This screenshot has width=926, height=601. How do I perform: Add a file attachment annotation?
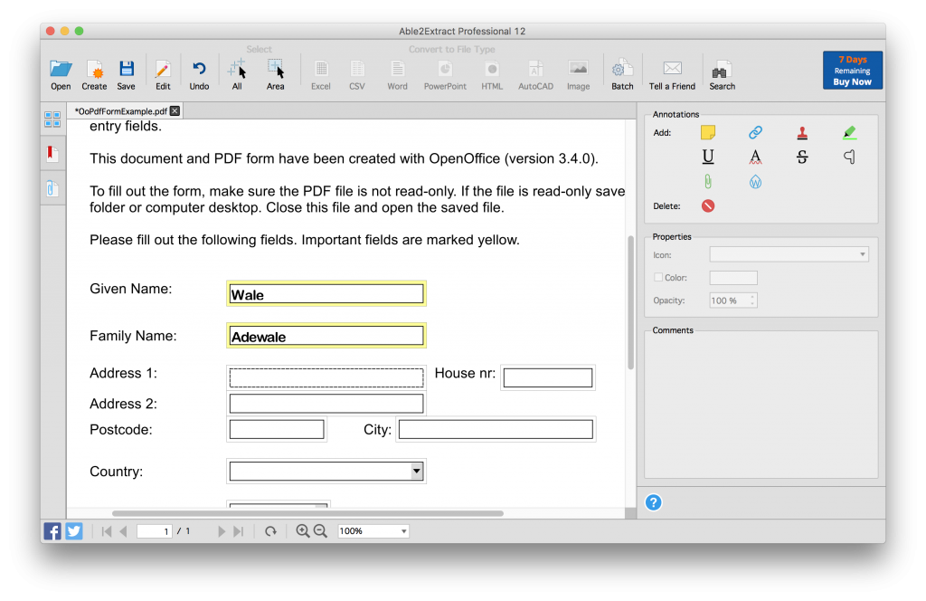(708, 181)
